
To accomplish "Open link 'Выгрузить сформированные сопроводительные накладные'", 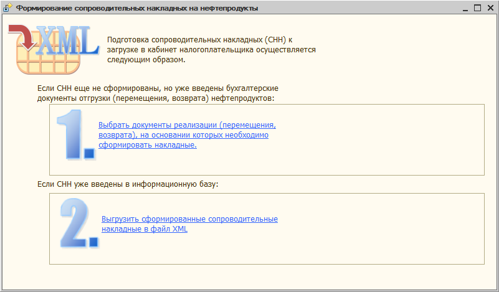I will click(189, 219).
